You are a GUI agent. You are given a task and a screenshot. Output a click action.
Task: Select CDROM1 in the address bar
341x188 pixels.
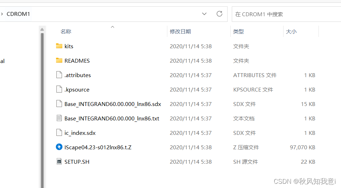18,14
